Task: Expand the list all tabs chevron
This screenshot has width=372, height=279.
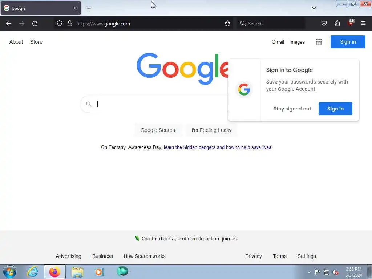Action: coord(314,8)
